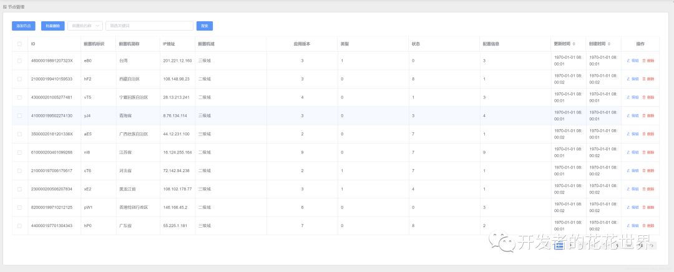The image size is (674, 272).
Task: Click IP address 16.124.255.164
Action: point(177,153)
